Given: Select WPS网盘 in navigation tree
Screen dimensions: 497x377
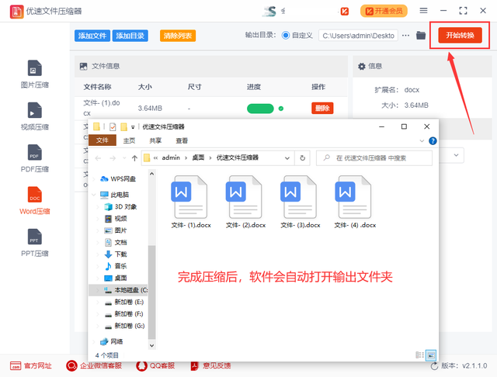Looking at the screenshot, I should pyautogui.click(x=118, y=179).
